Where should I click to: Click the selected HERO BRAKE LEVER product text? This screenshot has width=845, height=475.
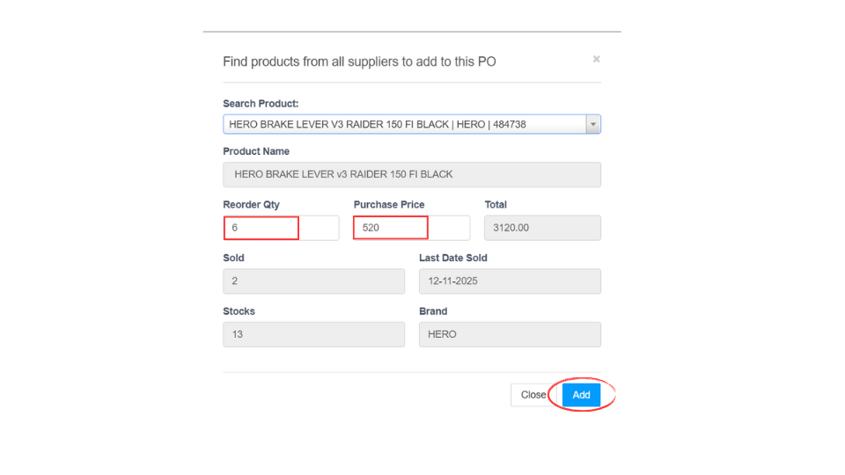tap(377, 125)
